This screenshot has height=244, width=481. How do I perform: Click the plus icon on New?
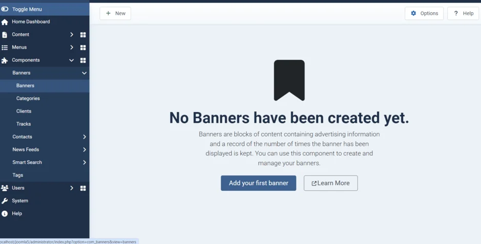point(108,13)
